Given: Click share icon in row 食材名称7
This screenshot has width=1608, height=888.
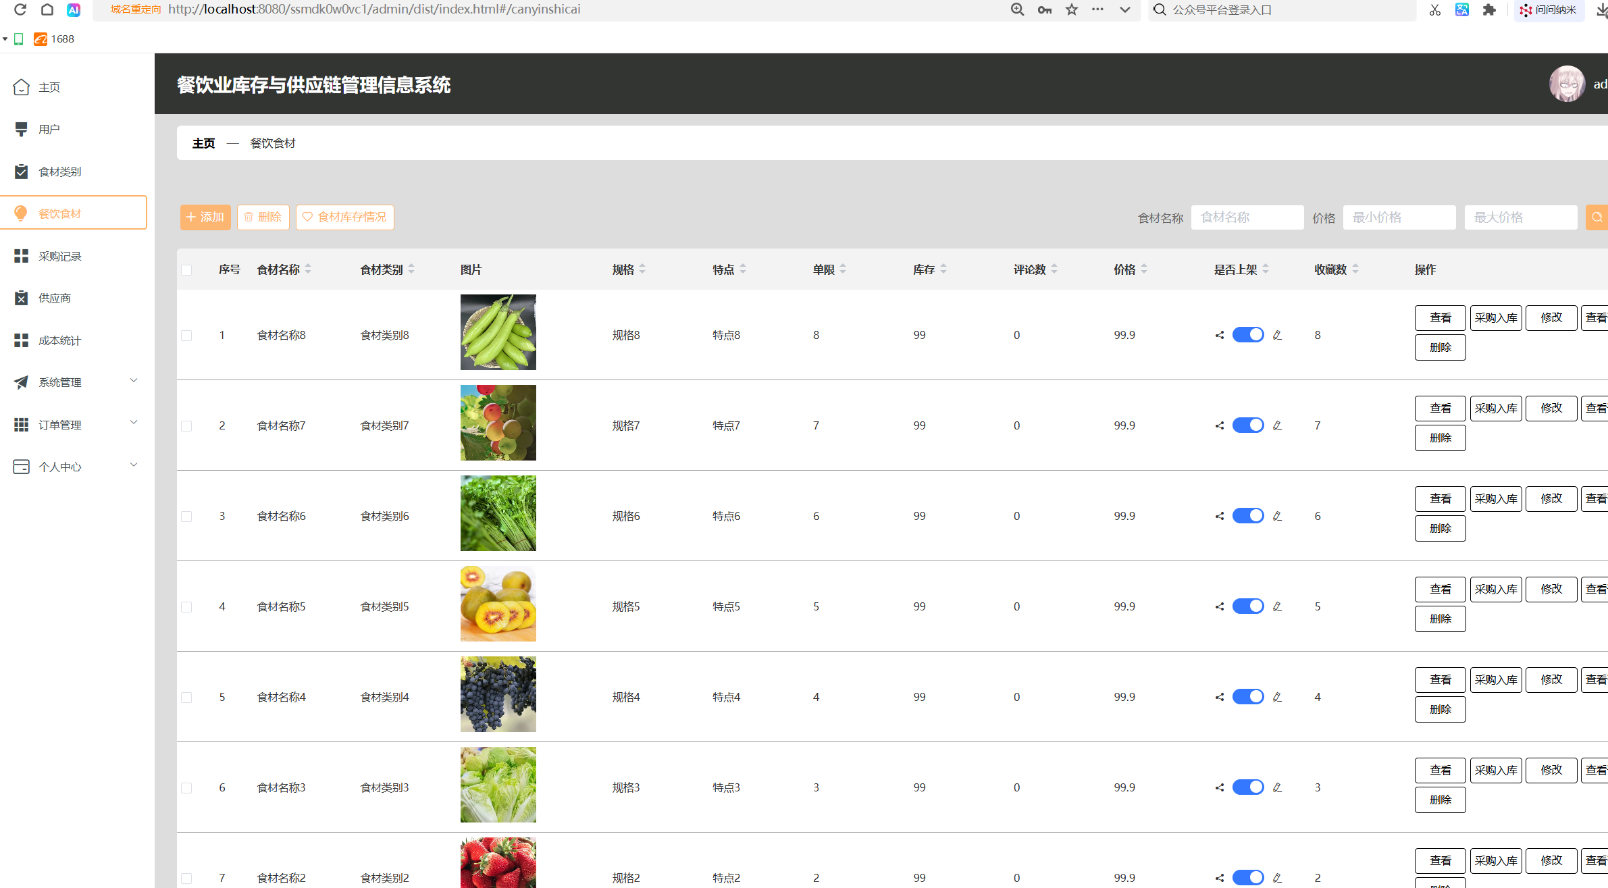Looking at the screenshot, I should [x=1220, y=425].
